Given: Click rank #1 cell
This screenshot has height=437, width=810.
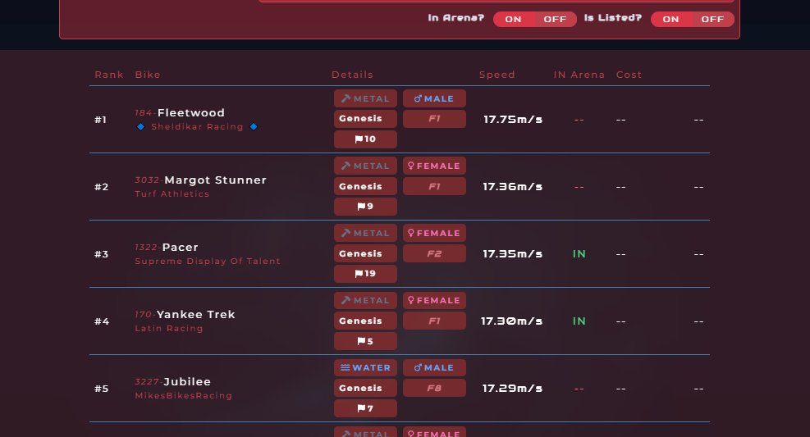Looking at the screenshot, I should (x=101, y=120).
